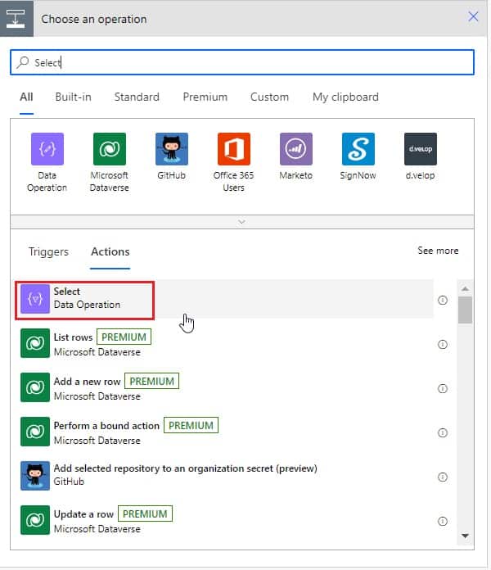Show info for Update a row
Viewport: 491px width, 570px height.
443,522
